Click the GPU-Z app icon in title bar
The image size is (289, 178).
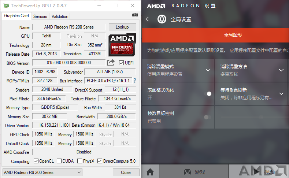(7, 6)
